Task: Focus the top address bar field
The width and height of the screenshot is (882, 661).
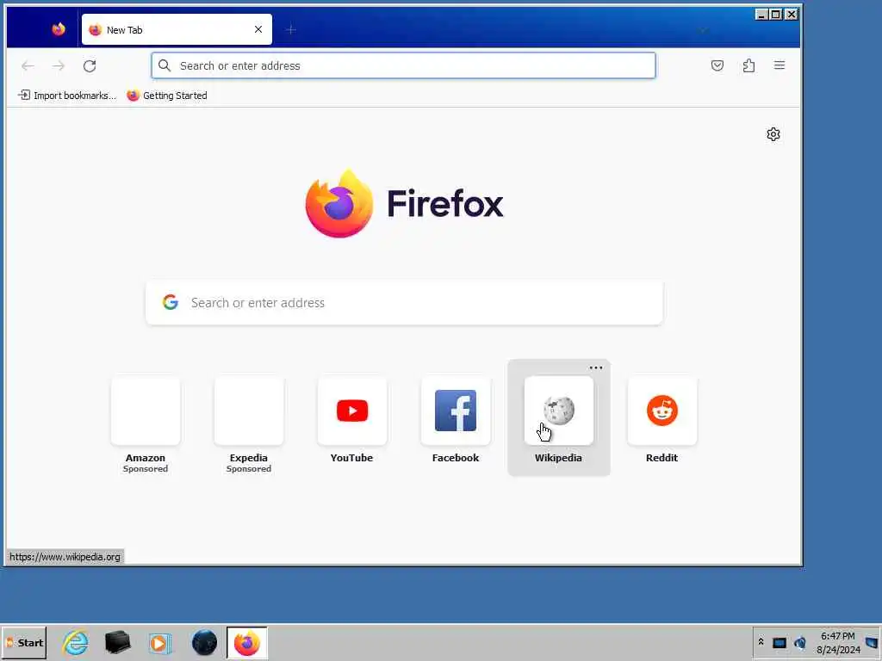Action: tap(403, 65)
